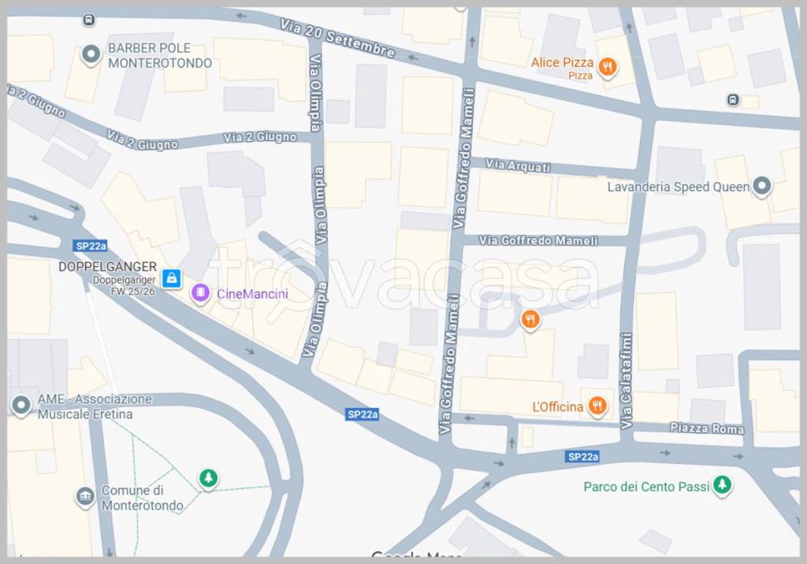
Task: Click the green park icon near Comune
Action: (x=208, y=479)
